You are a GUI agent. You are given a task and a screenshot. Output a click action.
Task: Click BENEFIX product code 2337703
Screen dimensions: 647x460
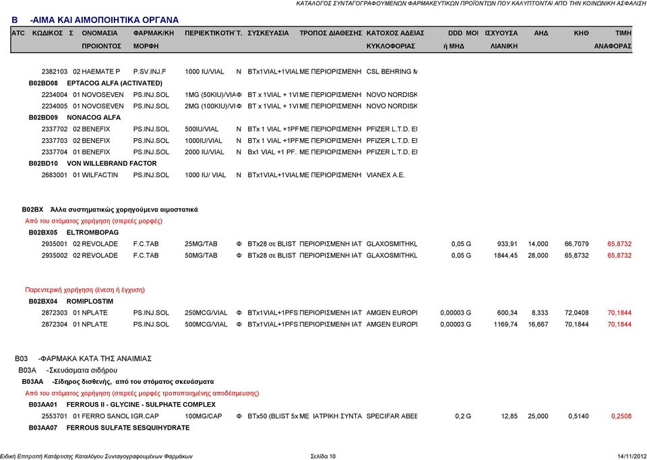[x=55, y=141]
